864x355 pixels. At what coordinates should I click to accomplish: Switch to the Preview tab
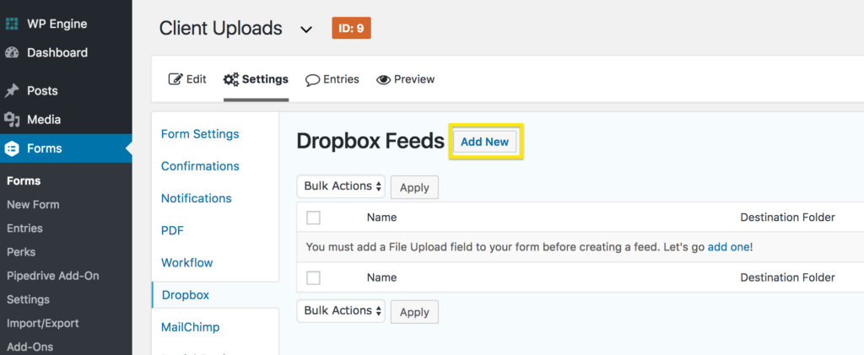pyautogui.click(x=406, y=80)
